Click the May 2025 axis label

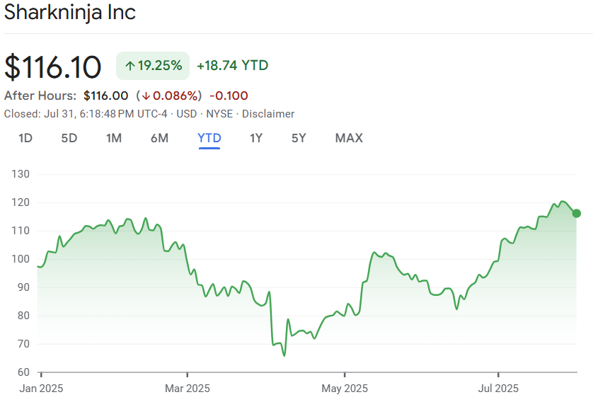pos(345,389)
